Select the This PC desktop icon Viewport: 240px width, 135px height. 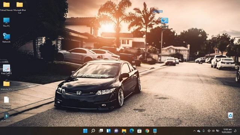click(6, 22)
